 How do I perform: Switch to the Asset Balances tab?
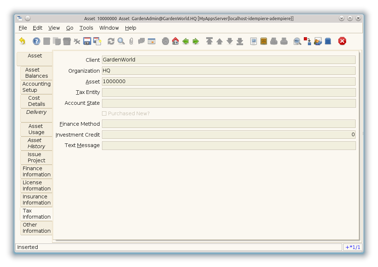click(x=37, y=73)
